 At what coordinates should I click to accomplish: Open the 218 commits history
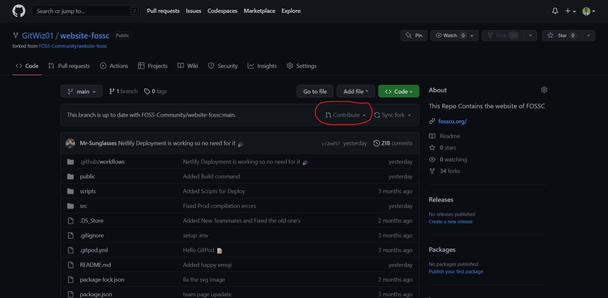tap(393, 143)
